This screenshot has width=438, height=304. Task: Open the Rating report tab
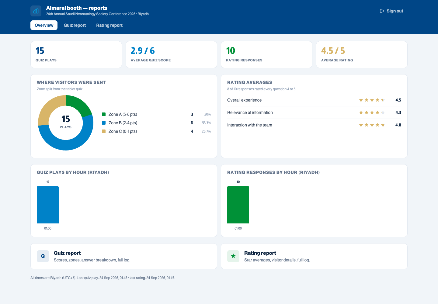pyautogui.click(x=109, y=25)
